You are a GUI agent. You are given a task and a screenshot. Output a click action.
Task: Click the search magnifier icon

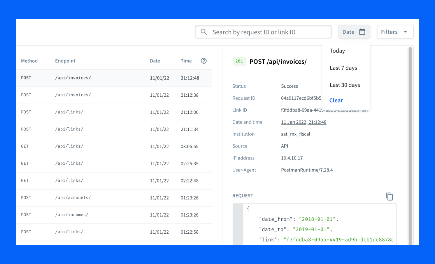pyautogui.click(x=204, y=32)
